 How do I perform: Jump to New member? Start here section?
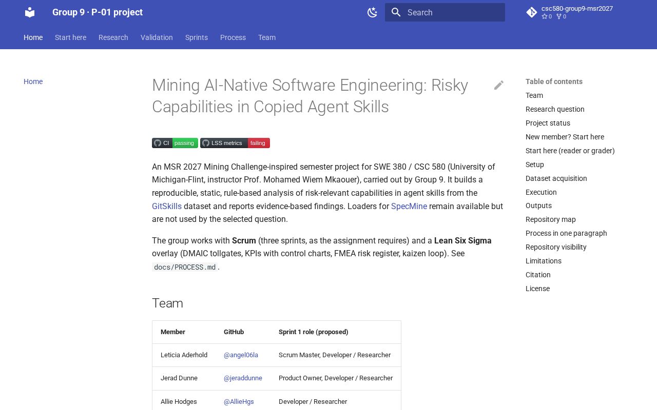tap(565, 137)
